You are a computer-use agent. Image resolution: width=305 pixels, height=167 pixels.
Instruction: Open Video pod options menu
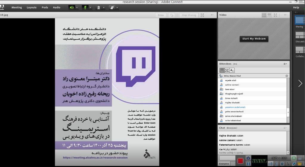tap(285, 15)
